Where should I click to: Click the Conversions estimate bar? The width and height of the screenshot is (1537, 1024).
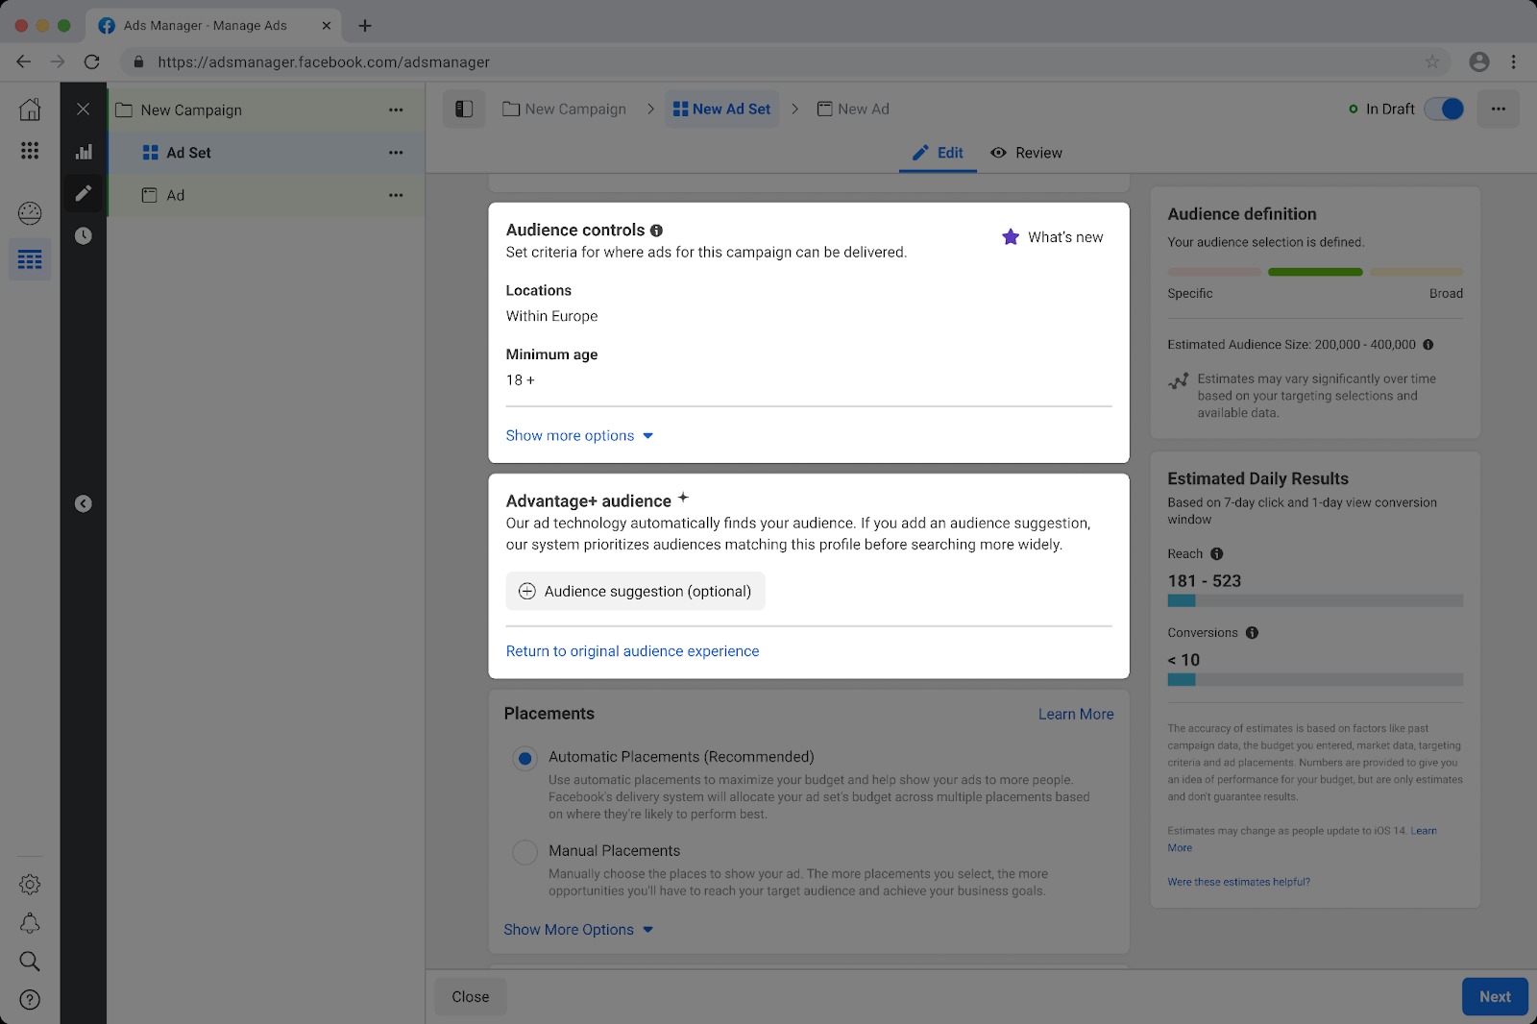[x=1315, y=680]
